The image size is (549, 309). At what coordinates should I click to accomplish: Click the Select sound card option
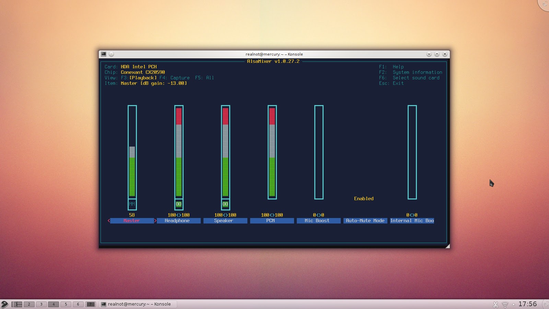click(416, 78)
